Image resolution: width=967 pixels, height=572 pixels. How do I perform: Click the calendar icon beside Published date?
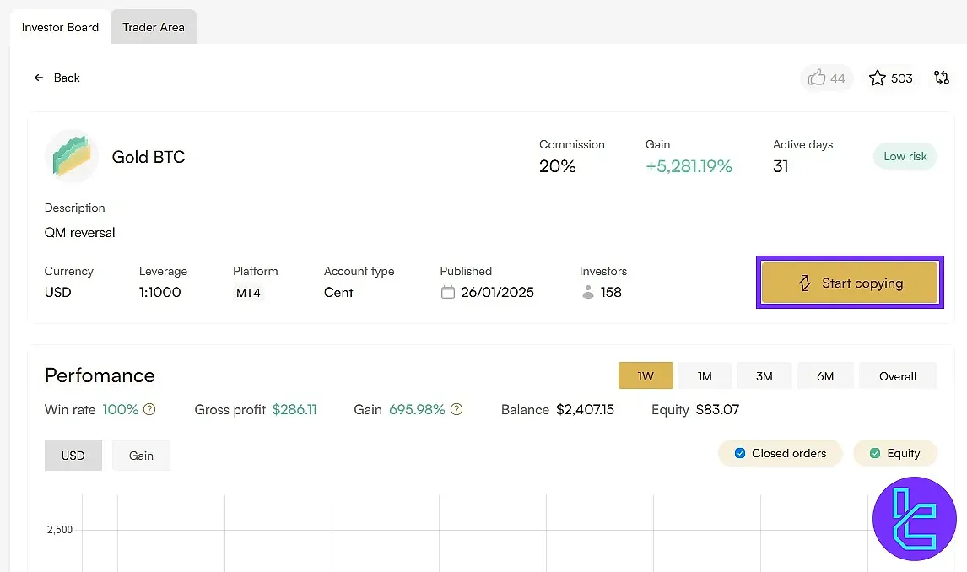[448, 292]
